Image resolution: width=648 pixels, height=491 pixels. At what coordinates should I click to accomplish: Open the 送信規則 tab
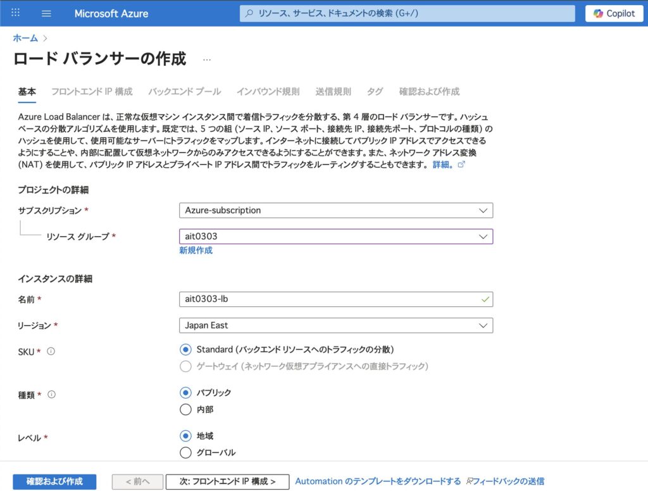tap(333, 91)
